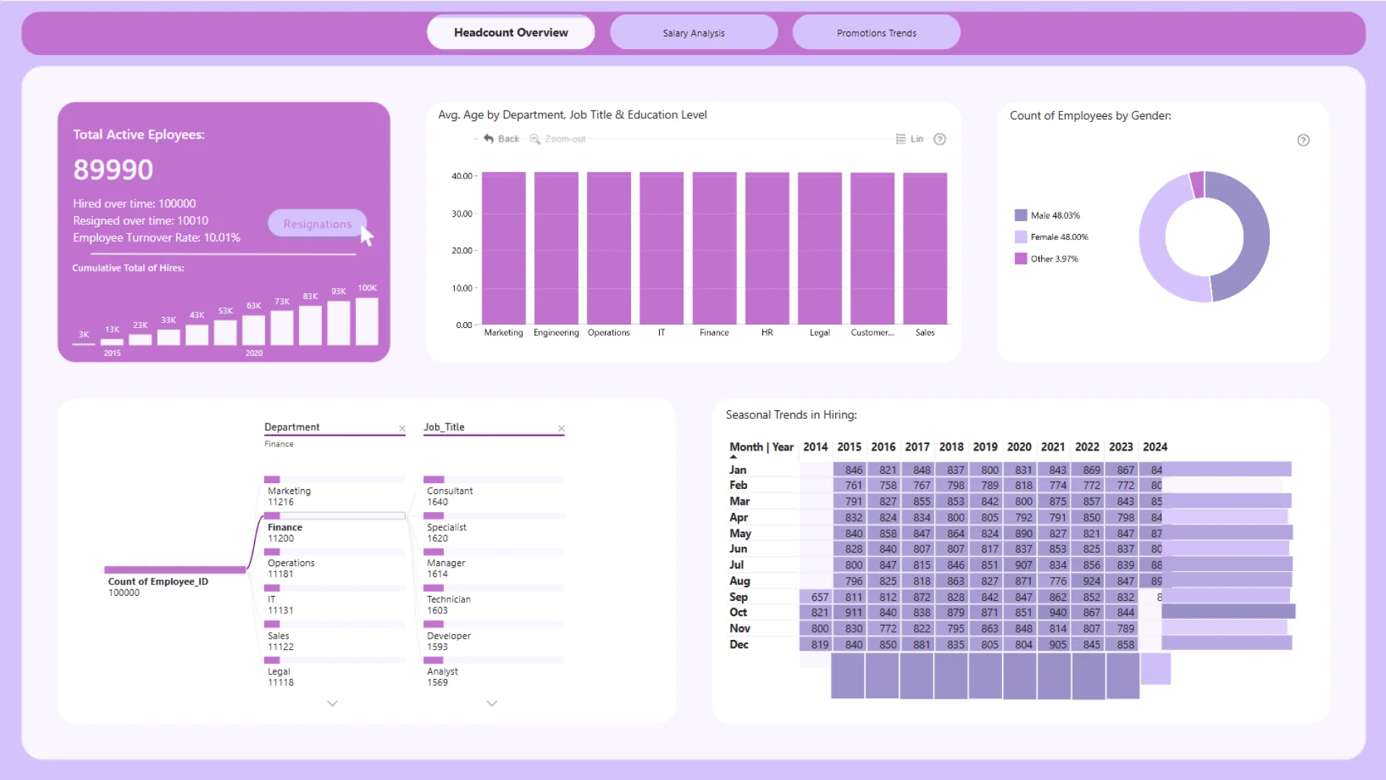Click the 2024 column header

(1155, 447)
